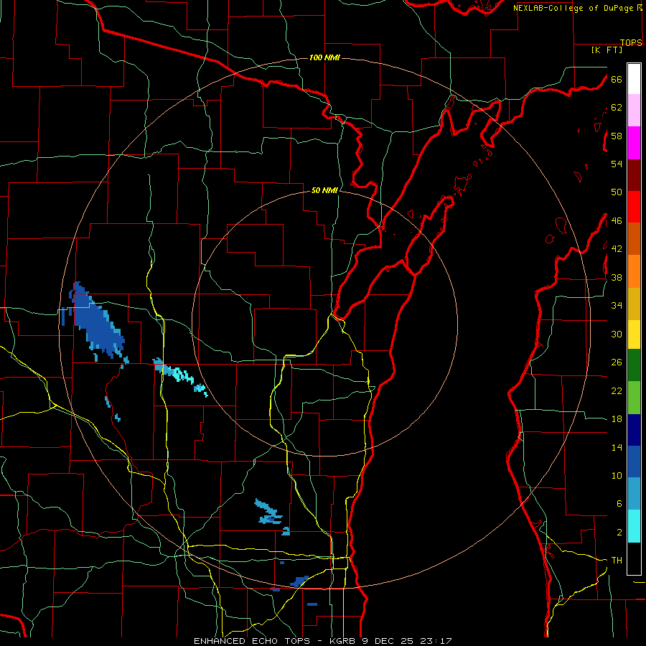Click the "TH" legend label
This screenshot has width=646, height=646.
pyautogui.click(x=617, y=561)
